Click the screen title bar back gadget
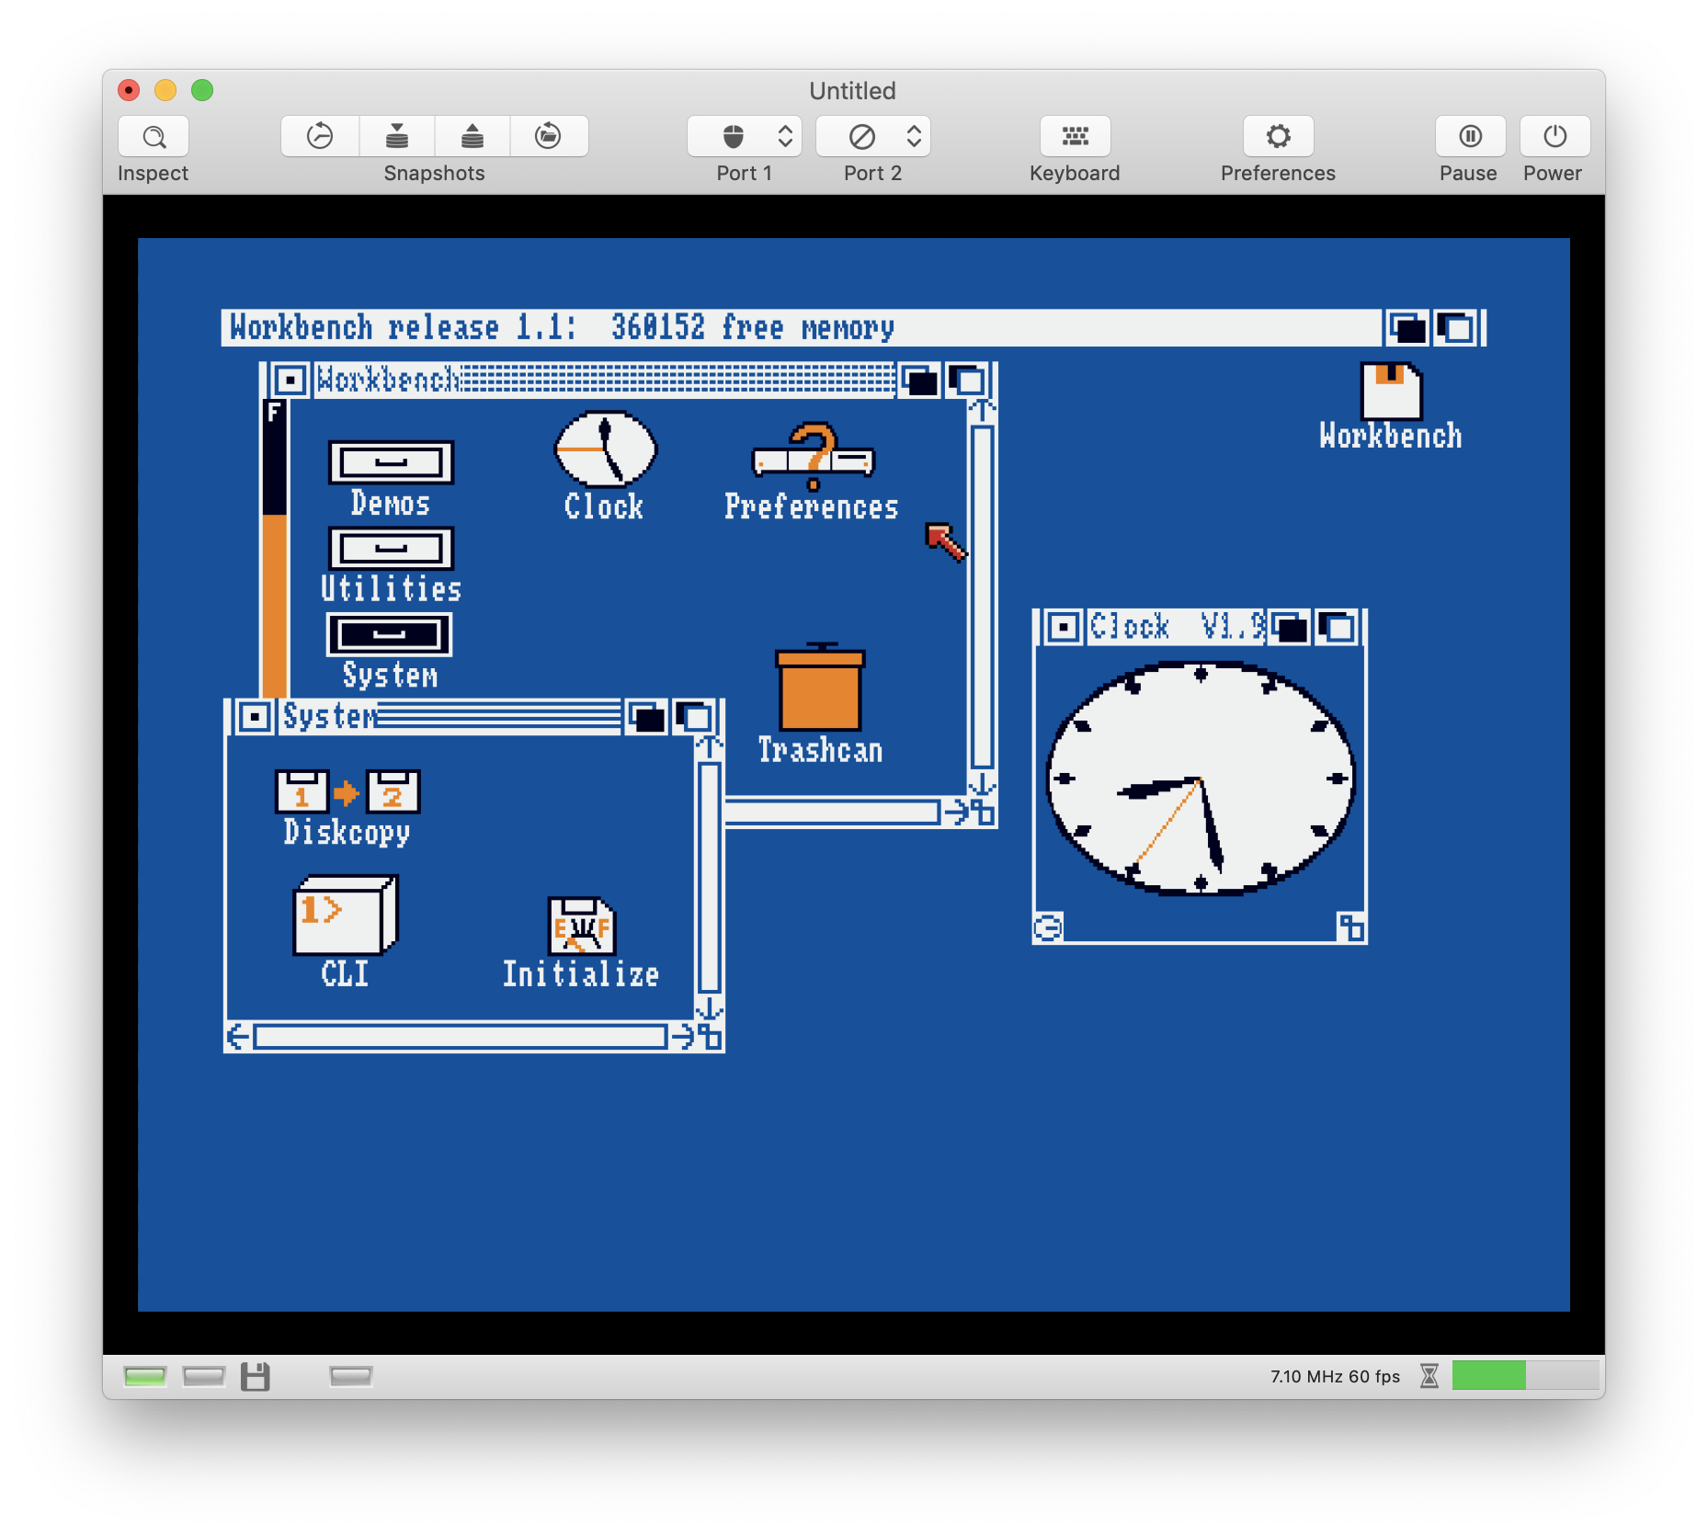Viewport: 1708px width, 1535px height. [1407, 328]
